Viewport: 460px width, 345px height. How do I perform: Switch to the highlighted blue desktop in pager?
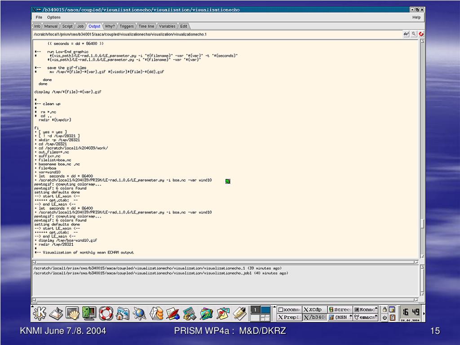coord(265,310)
